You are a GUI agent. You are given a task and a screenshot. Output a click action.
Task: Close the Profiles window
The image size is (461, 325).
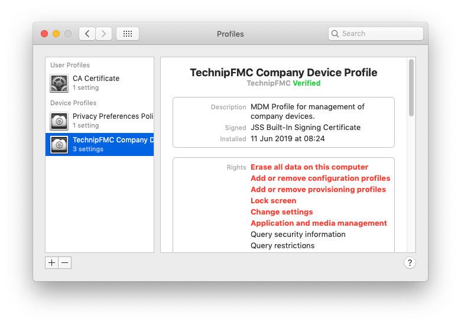(44, 34)
